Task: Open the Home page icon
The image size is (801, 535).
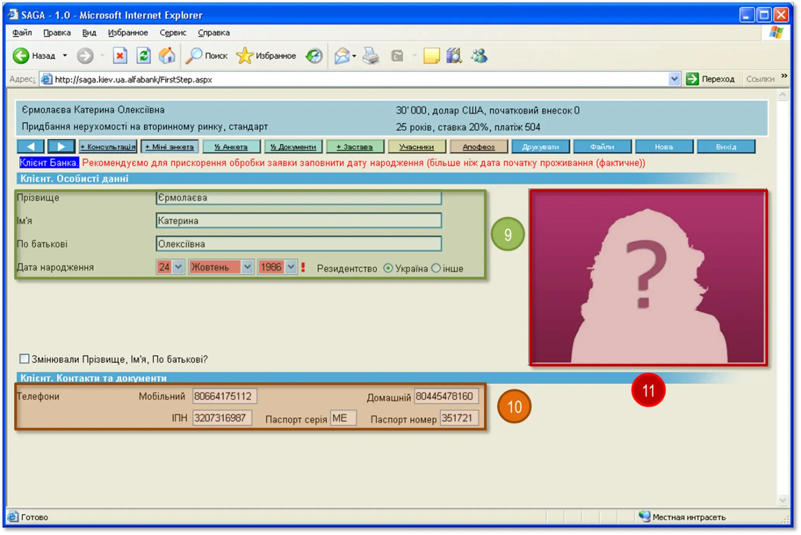Action: tap(167, 56)
